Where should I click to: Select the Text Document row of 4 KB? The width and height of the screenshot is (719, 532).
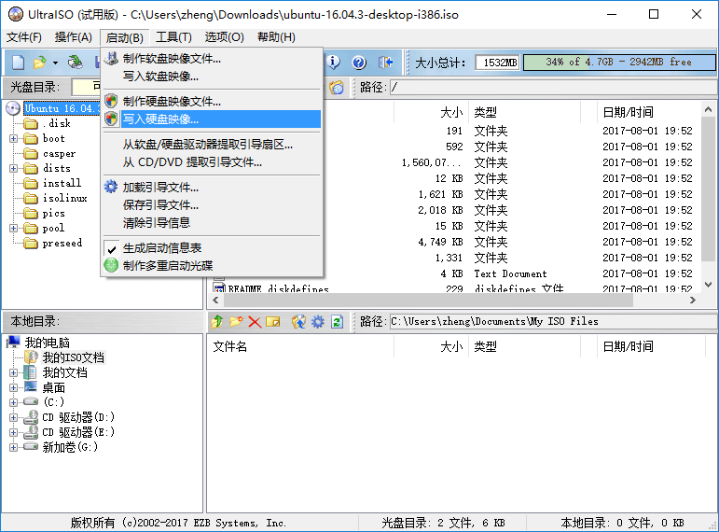(454, 273)
